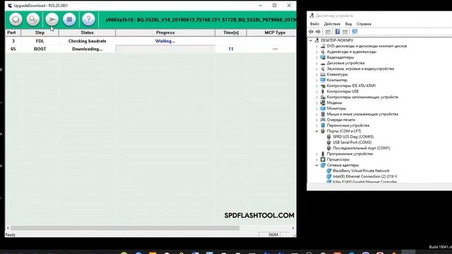
Task: Select BlackBerry Virtual Private Network adapter
Action: [x=361, y=171]
